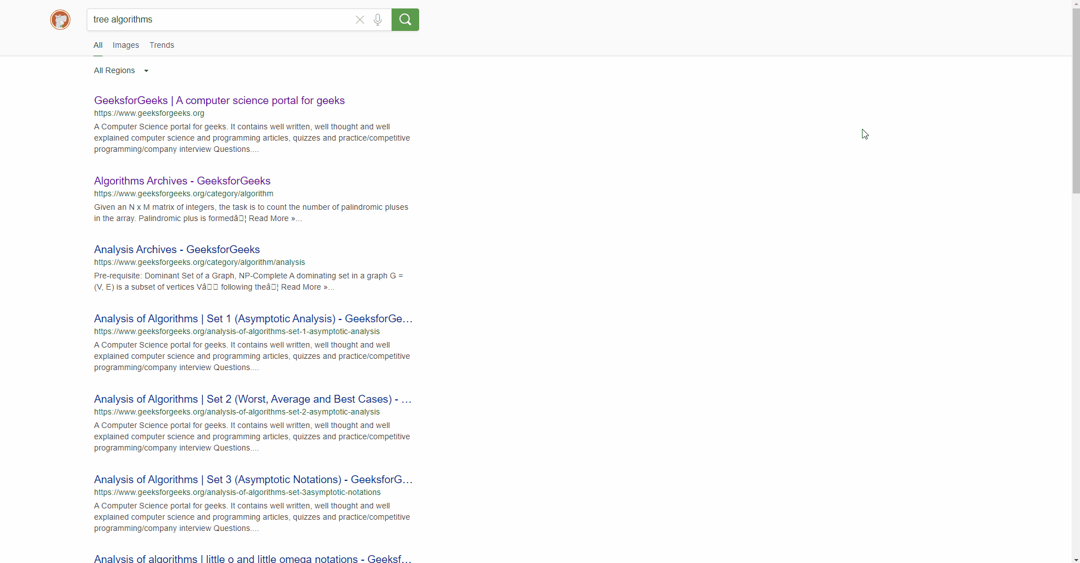
Task: Click the URL ending in /category/algorithm
Action: [184, 193]
